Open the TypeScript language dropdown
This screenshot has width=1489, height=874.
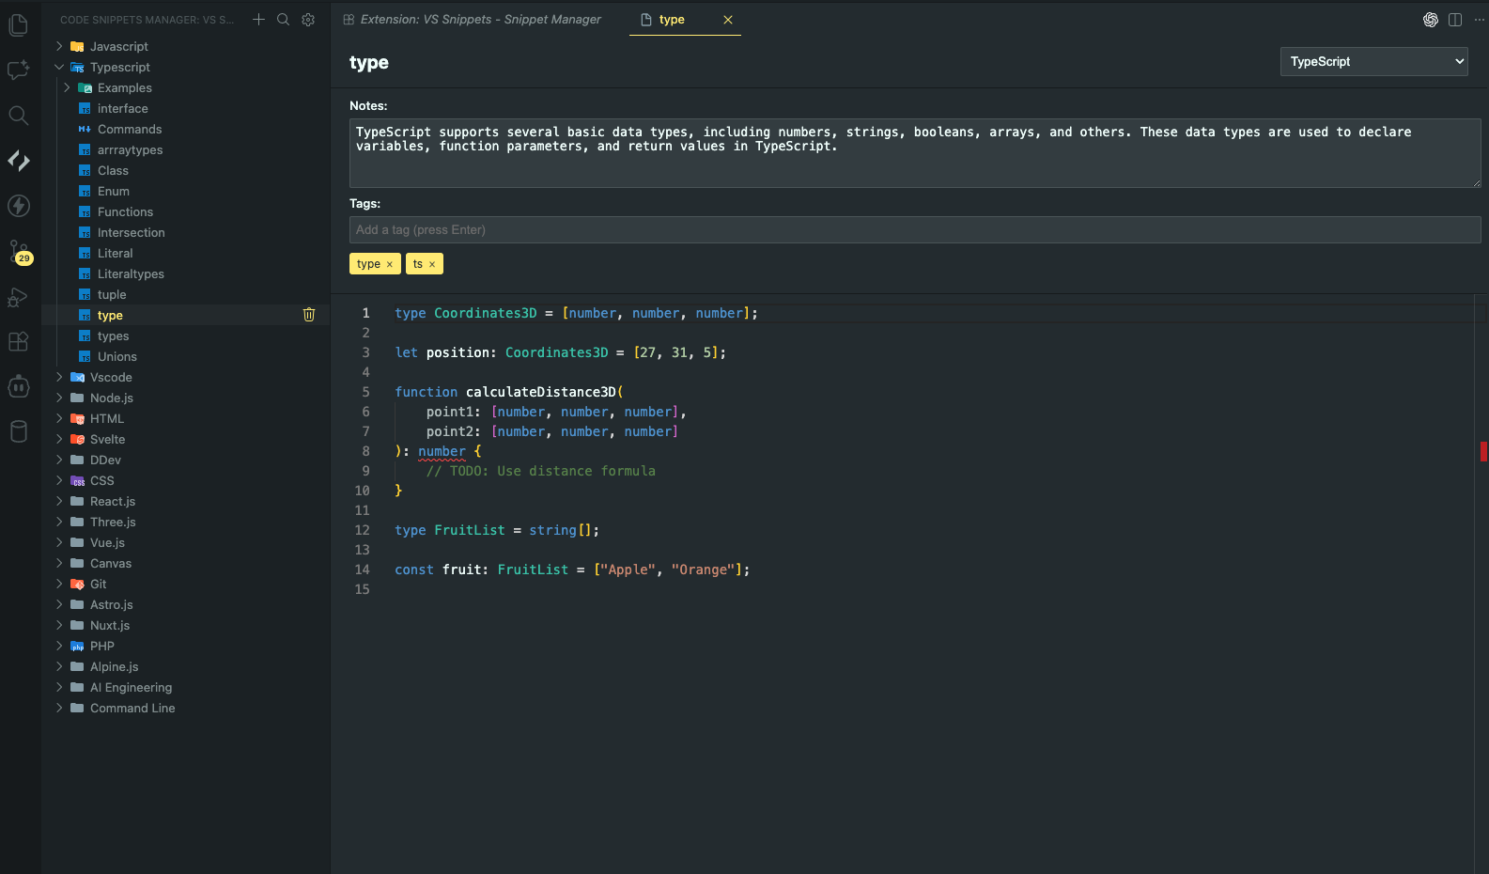point(1373,62)
